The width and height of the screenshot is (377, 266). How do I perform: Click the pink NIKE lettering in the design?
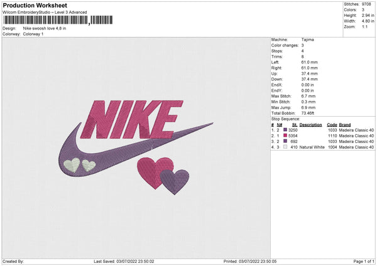pos(132,119)
